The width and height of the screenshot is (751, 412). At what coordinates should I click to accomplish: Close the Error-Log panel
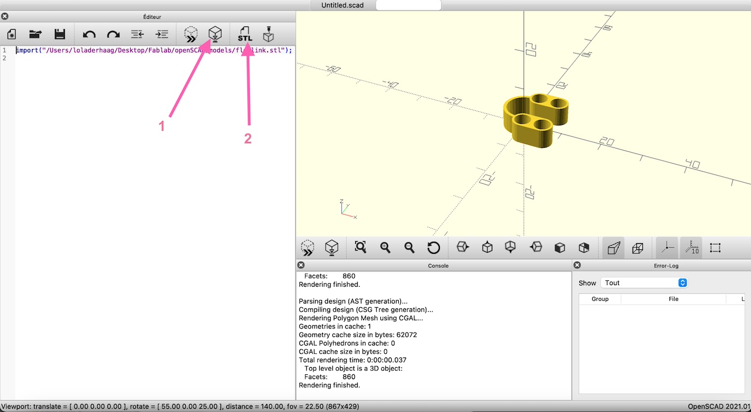pos(577,265)
